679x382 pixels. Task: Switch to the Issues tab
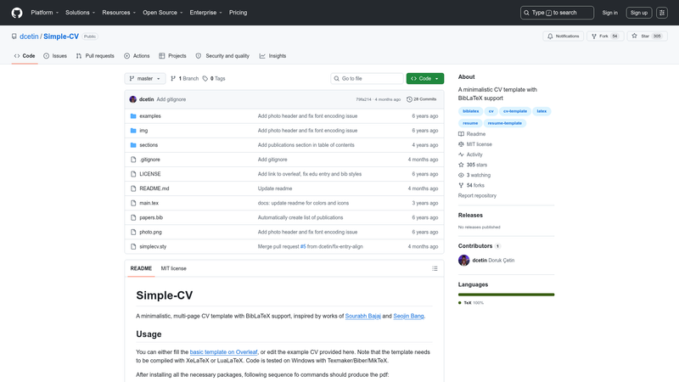(x=55, y=56)
